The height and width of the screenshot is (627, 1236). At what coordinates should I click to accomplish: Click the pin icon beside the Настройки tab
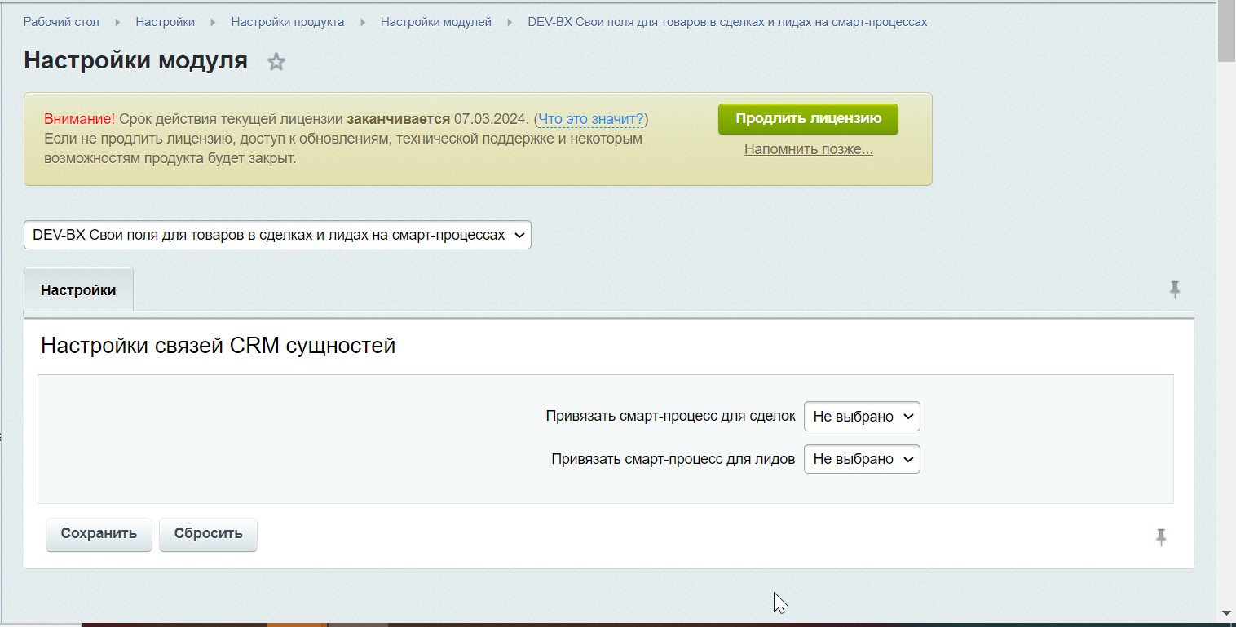pos(1174,289)
